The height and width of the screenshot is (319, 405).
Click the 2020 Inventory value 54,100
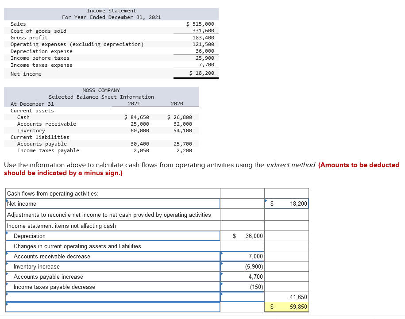click(183, 131)
